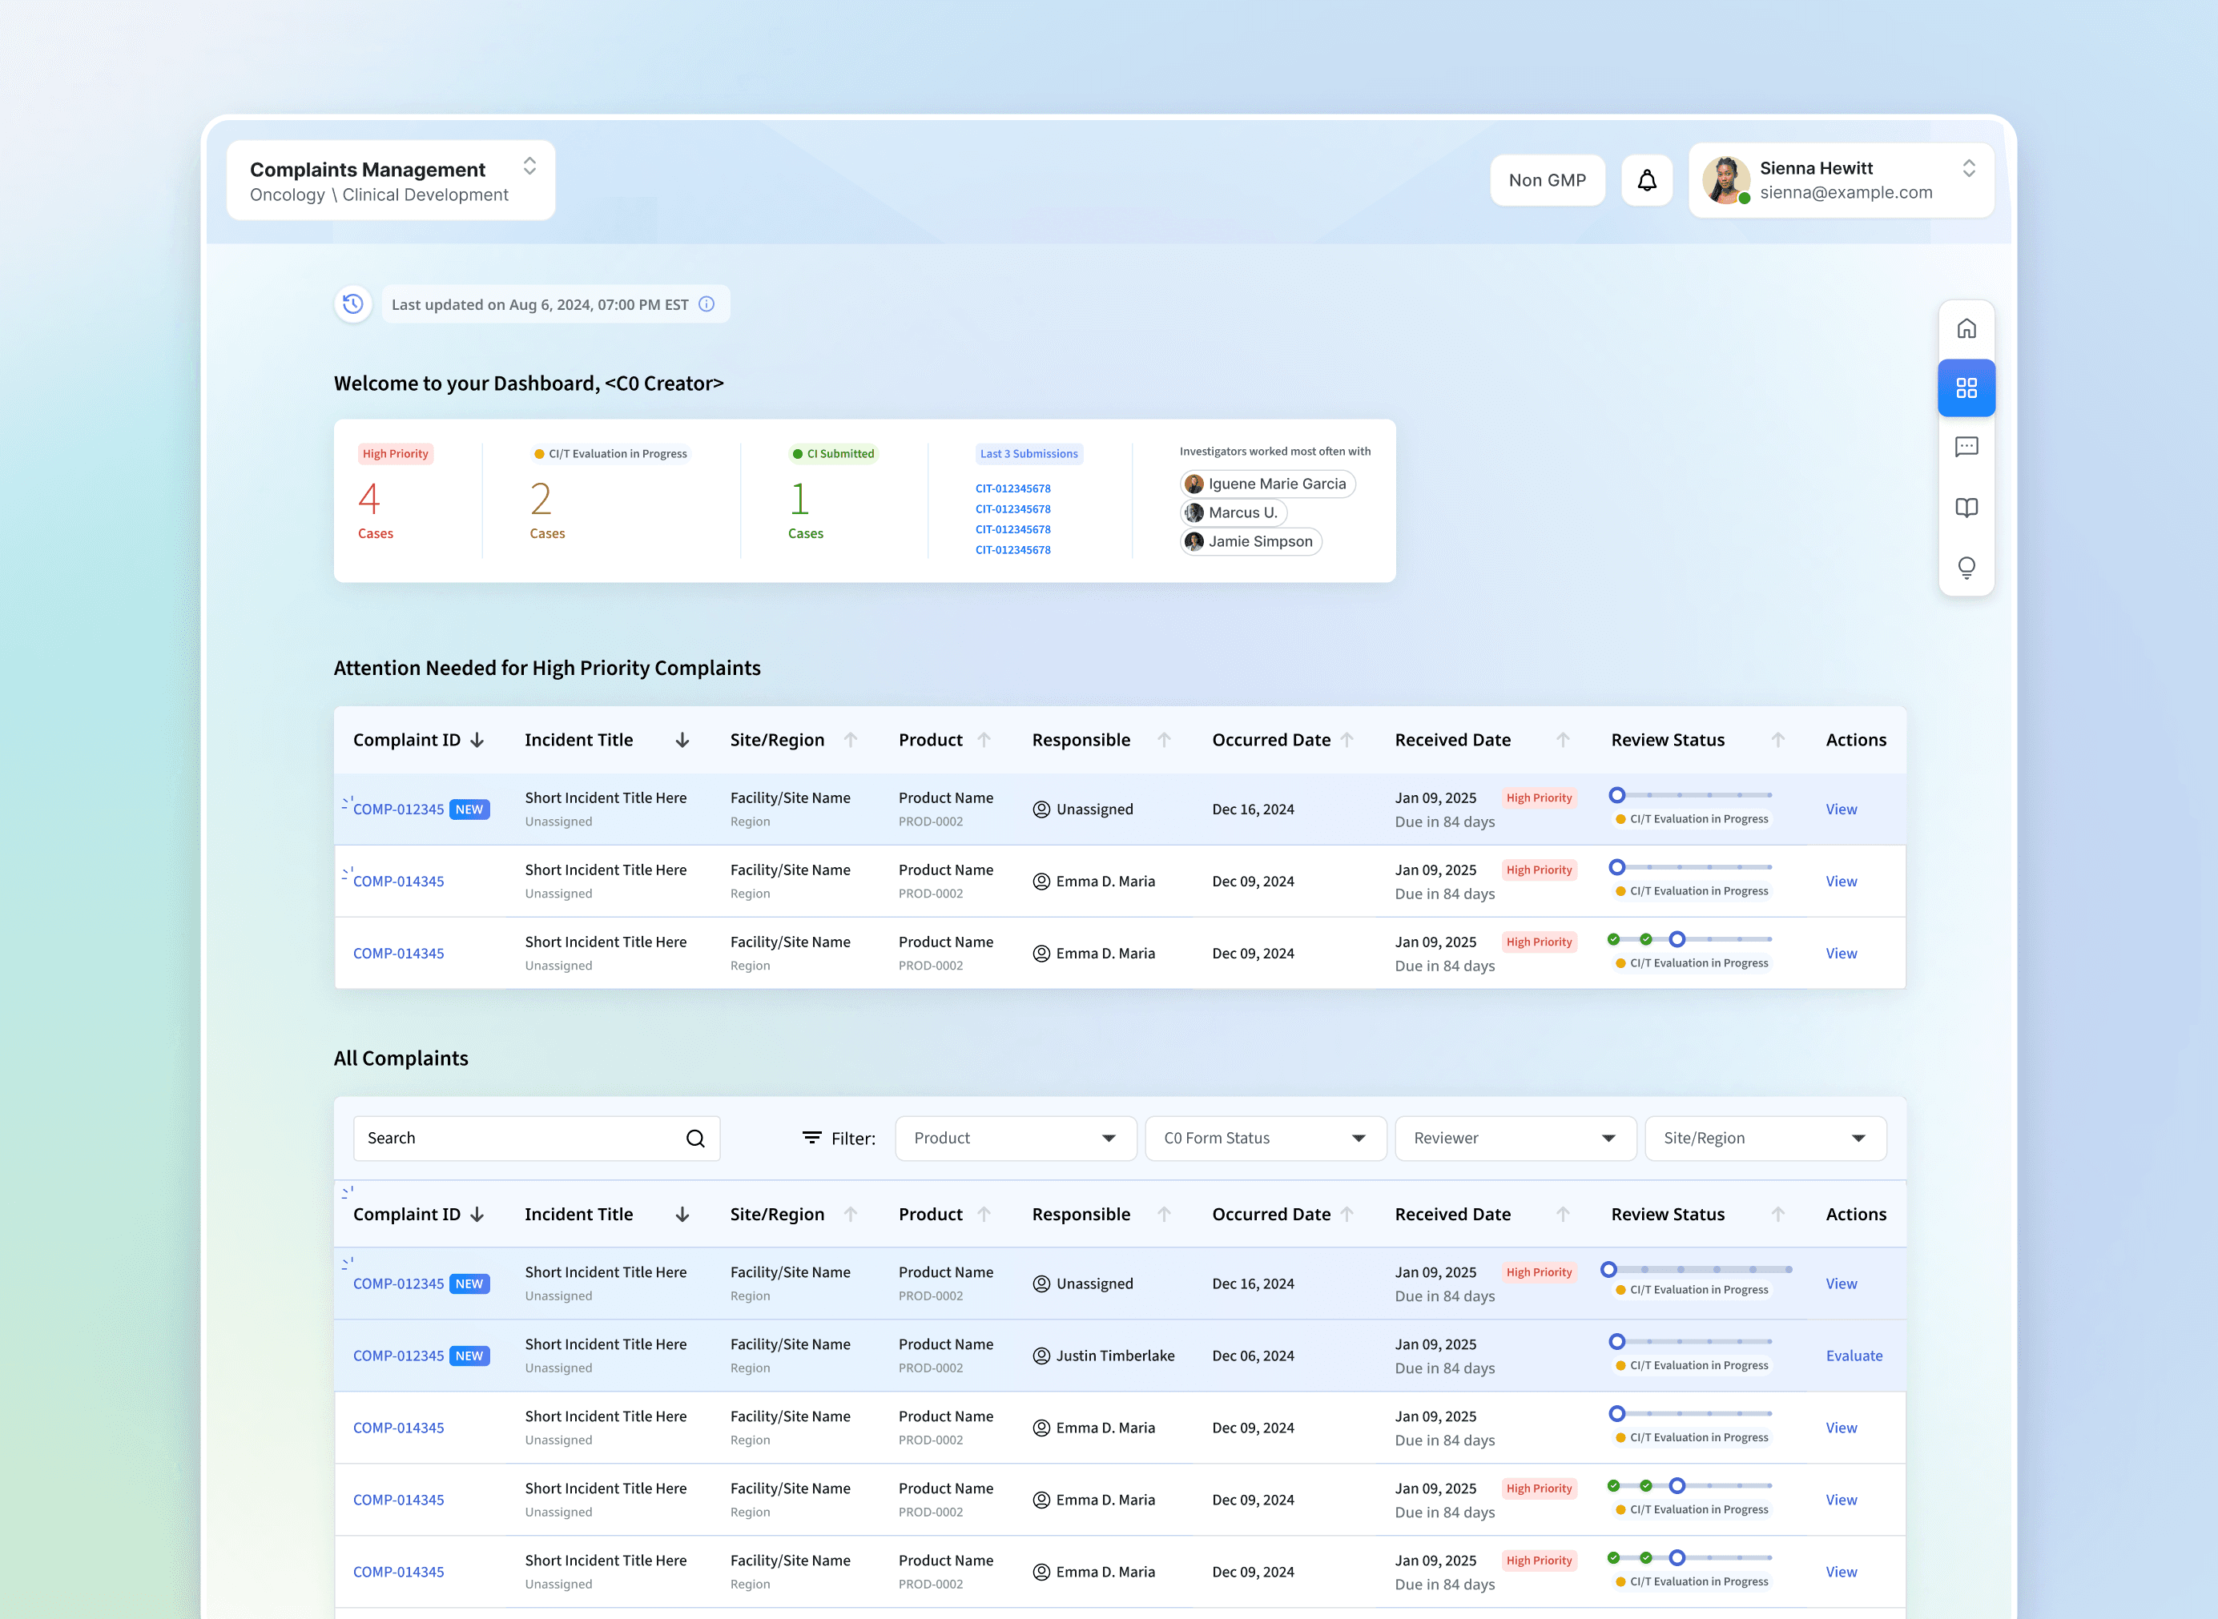2218x1619 pixels.
Task: Open the lightbulb tips sidebar icon
Action: coord(1966,568)
